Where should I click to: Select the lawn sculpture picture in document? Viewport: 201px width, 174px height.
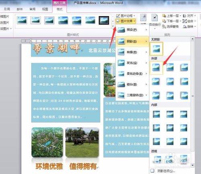[x=82, y=142]
